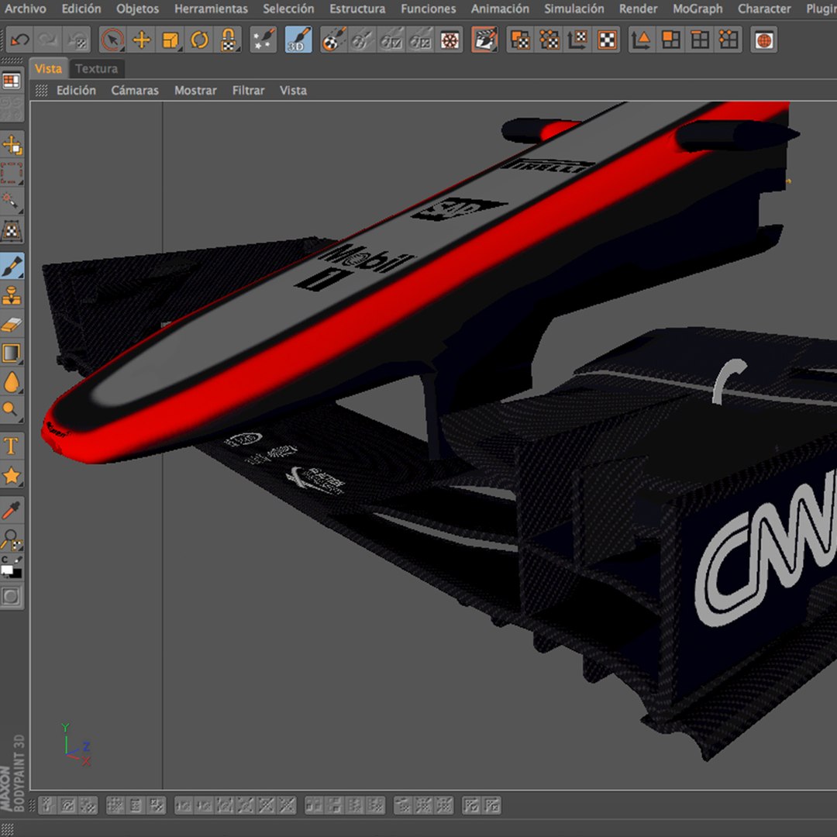The image size is (837, 837).
Task: Click the rounded square icon below swatches
Action: [x=12, y=596]
